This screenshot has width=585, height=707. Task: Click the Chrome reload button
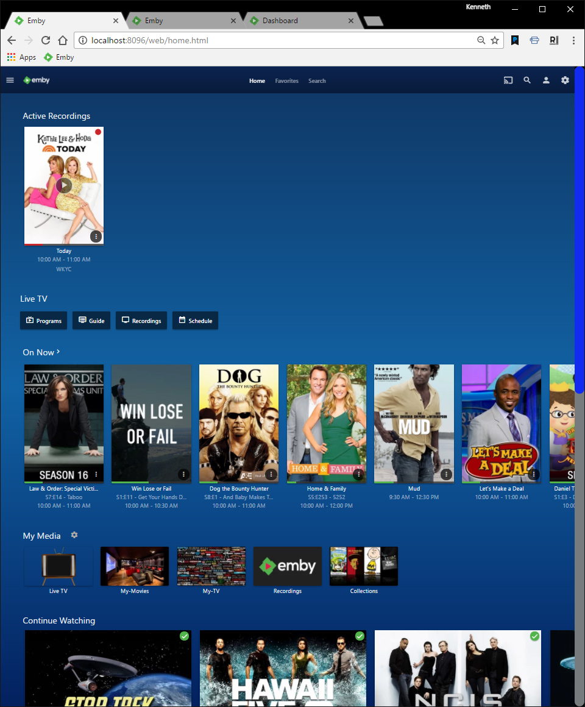pyautogui.click(x=45, y=40)
